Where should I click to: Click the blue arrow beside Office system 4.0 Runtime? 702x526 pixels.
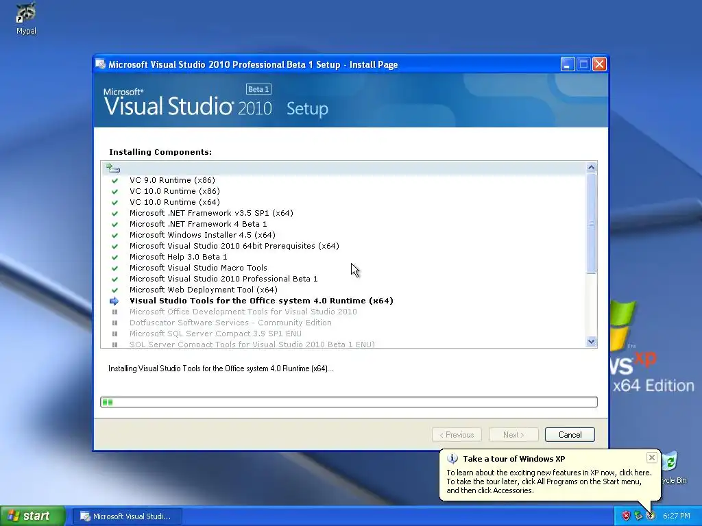tap(114, 301)
